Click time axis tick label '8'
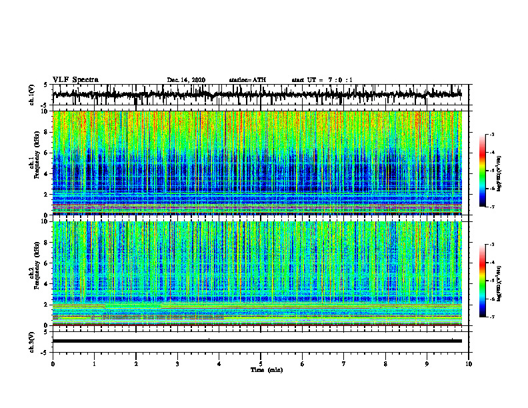Screen dimensions: 528x408 pos(385,364)
